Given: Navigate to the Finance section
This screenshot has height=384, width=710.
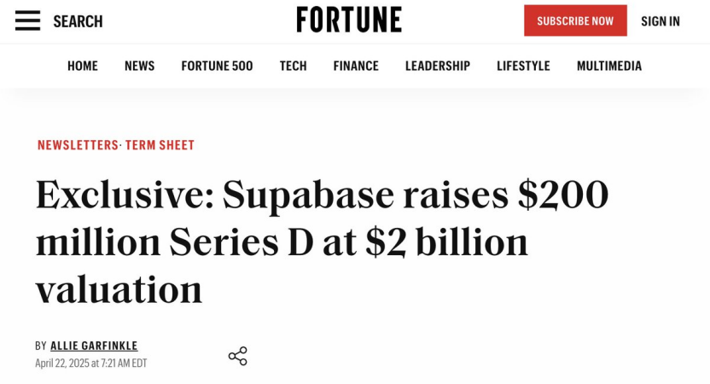Looking at the screenshot, I should click(356, 66).
